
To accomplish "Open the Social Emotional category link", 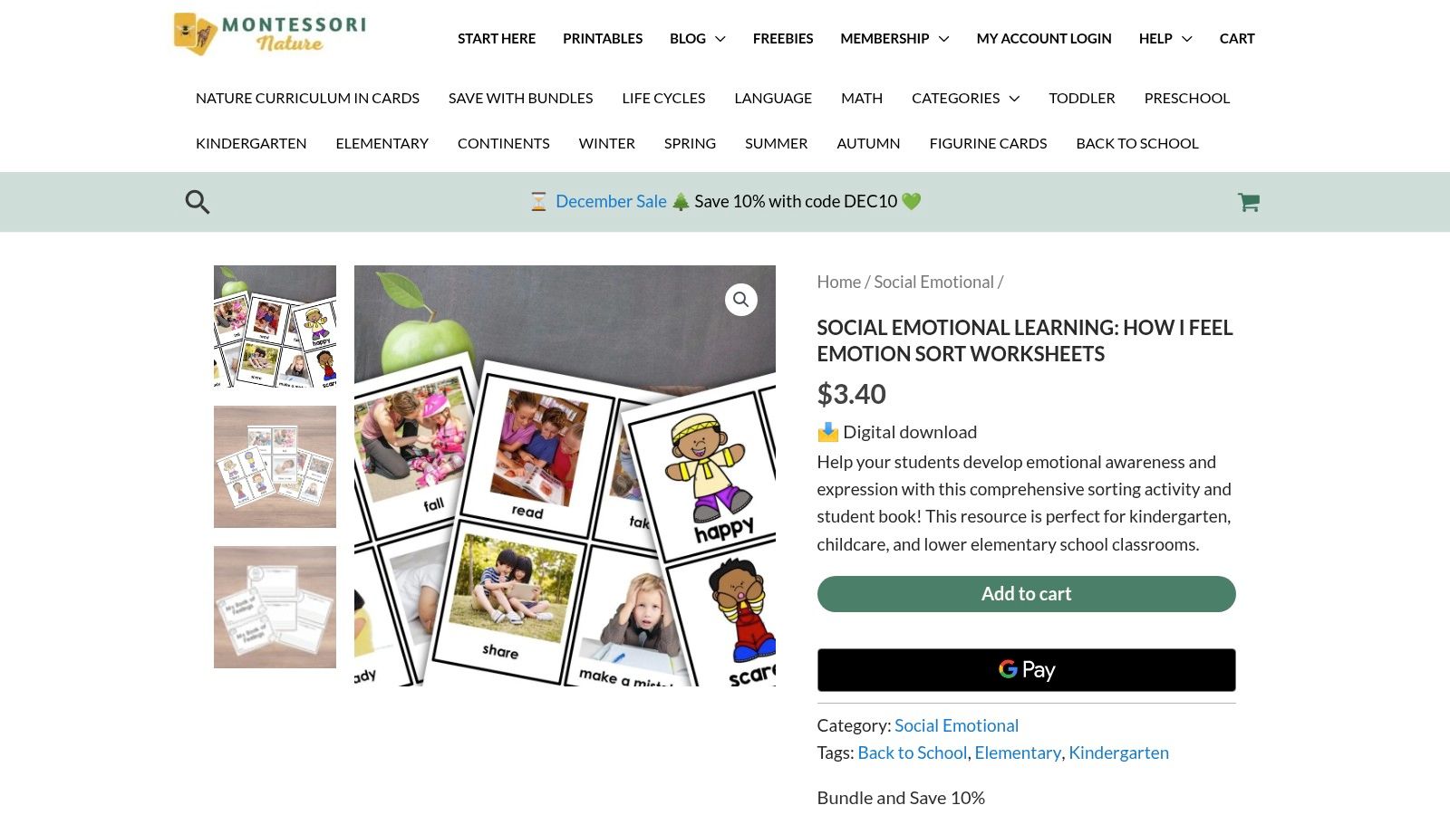I will click(956, 725).
